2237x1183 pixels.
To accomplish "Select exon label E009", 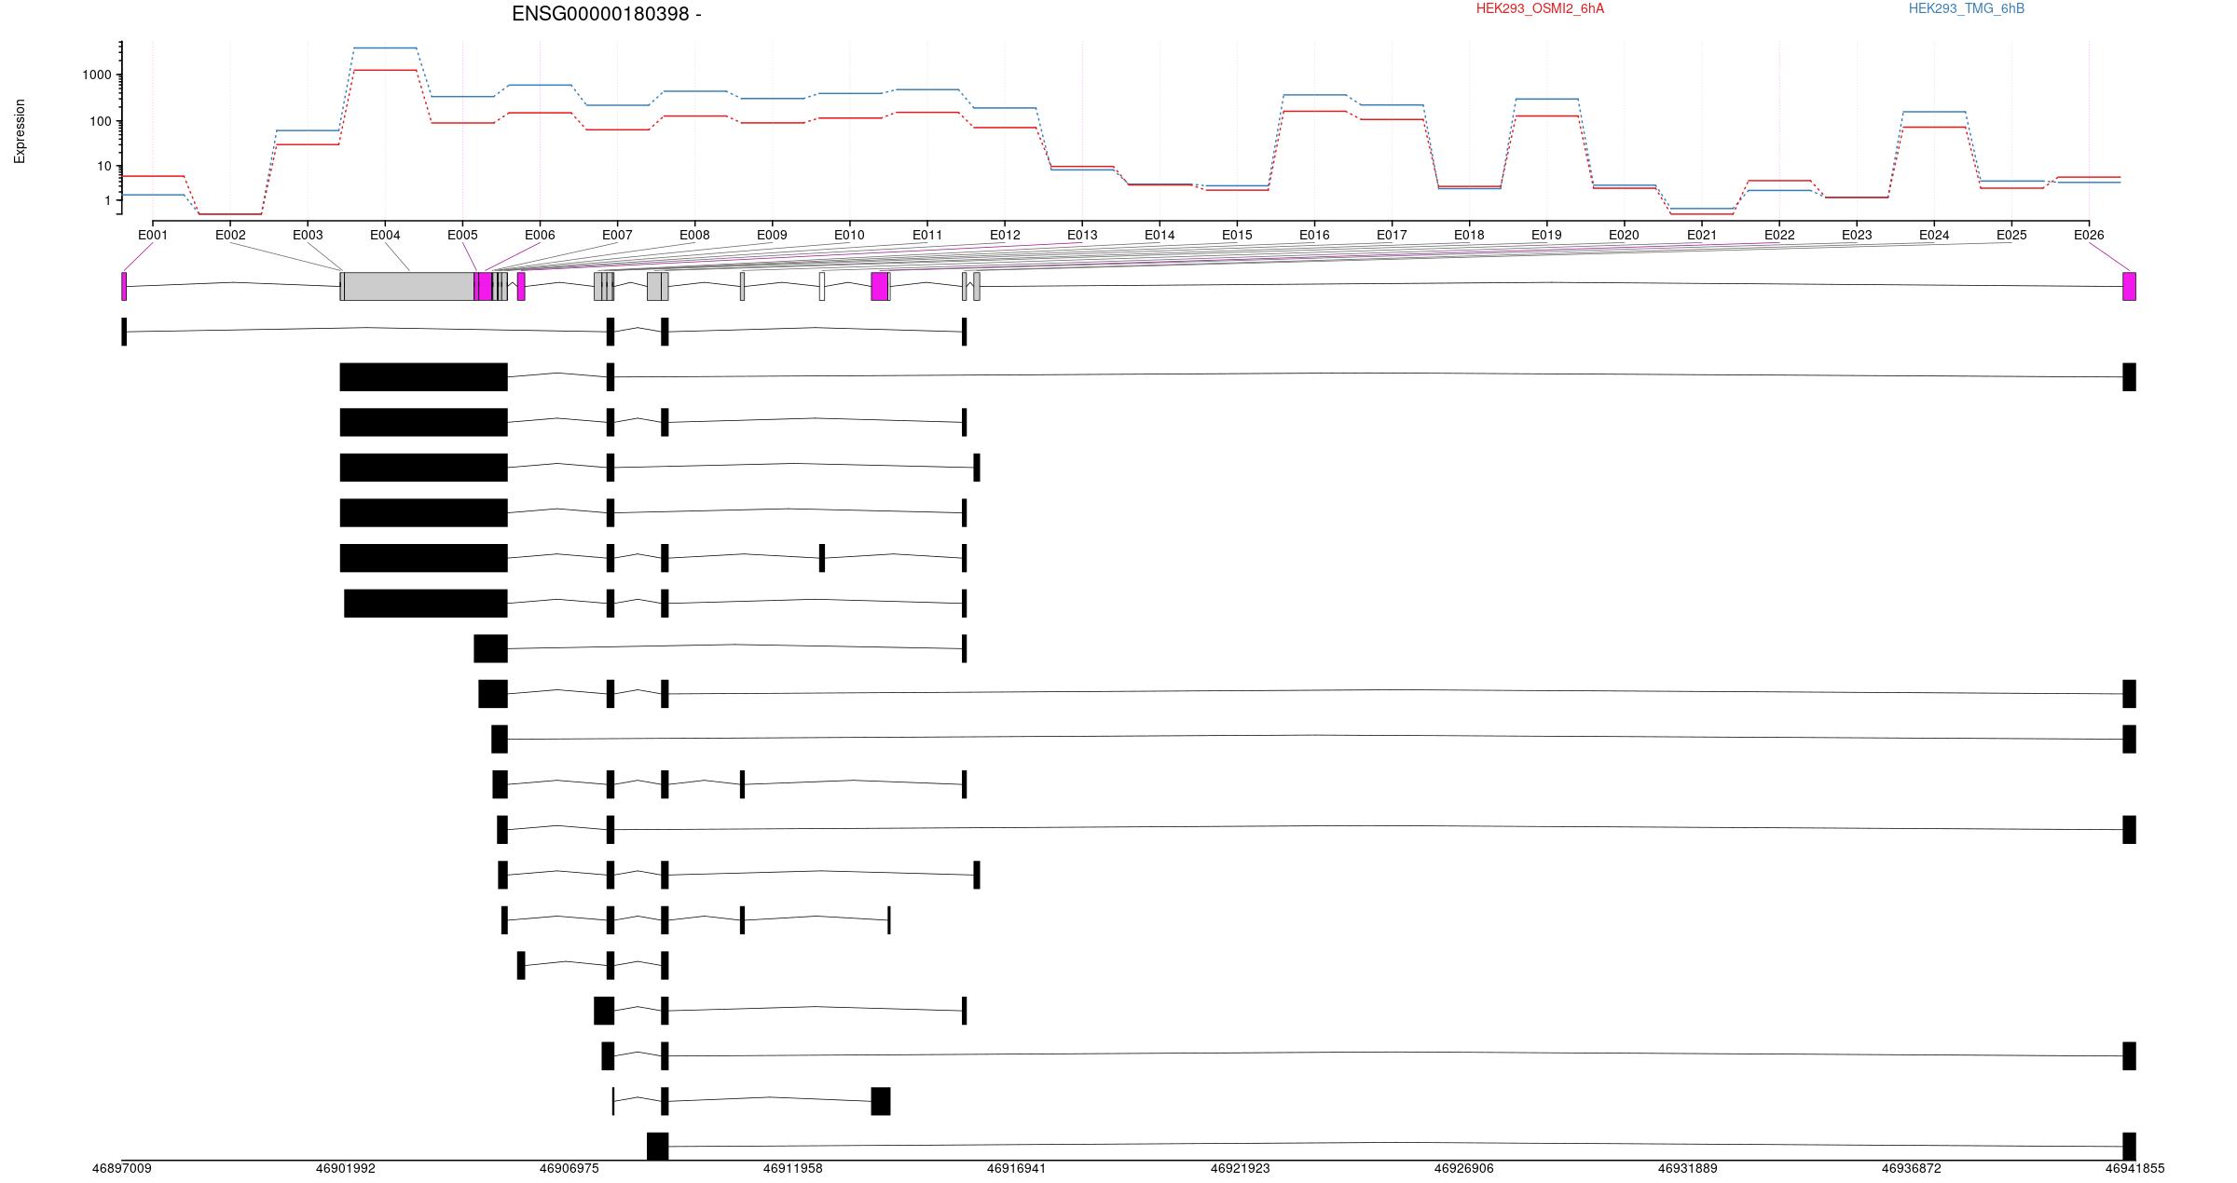I will (x=772, y=236).
